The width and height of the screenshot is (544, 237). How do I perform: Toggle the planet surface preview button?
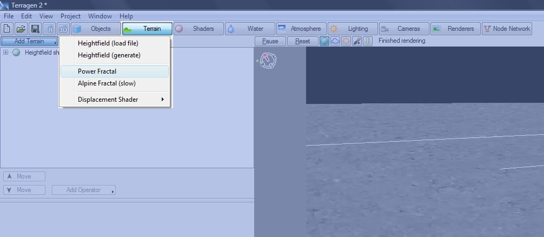tap(324, 41)
